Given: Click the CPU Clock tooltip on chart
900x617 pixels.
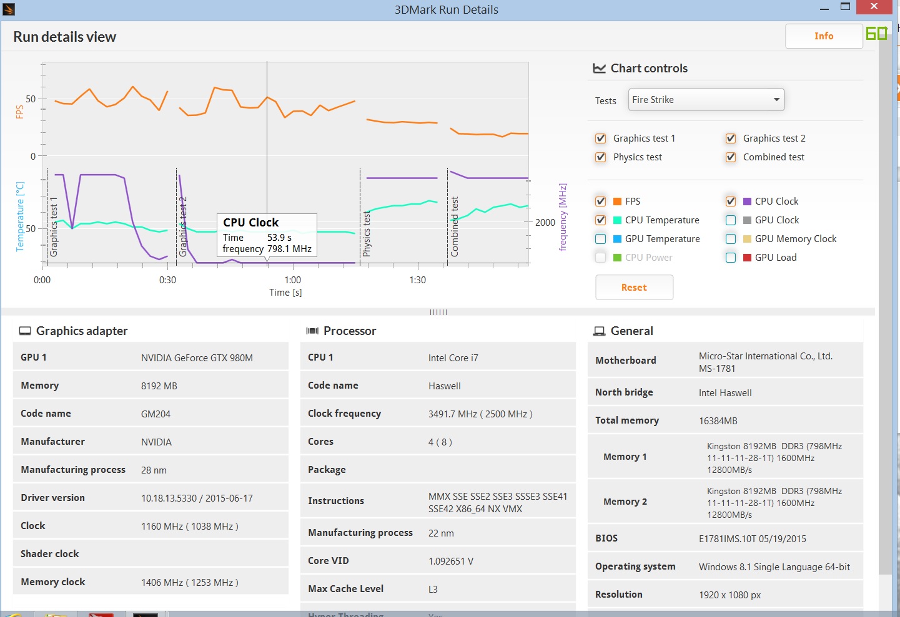Looking at the screenshot, I should pyautogui.click(x=267, y=235).
